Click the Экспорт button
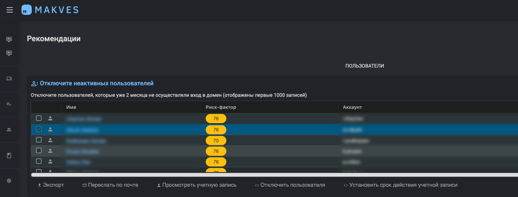Viewport: 518px width, 197px height. pyautogui.click(x=51, y=185)
